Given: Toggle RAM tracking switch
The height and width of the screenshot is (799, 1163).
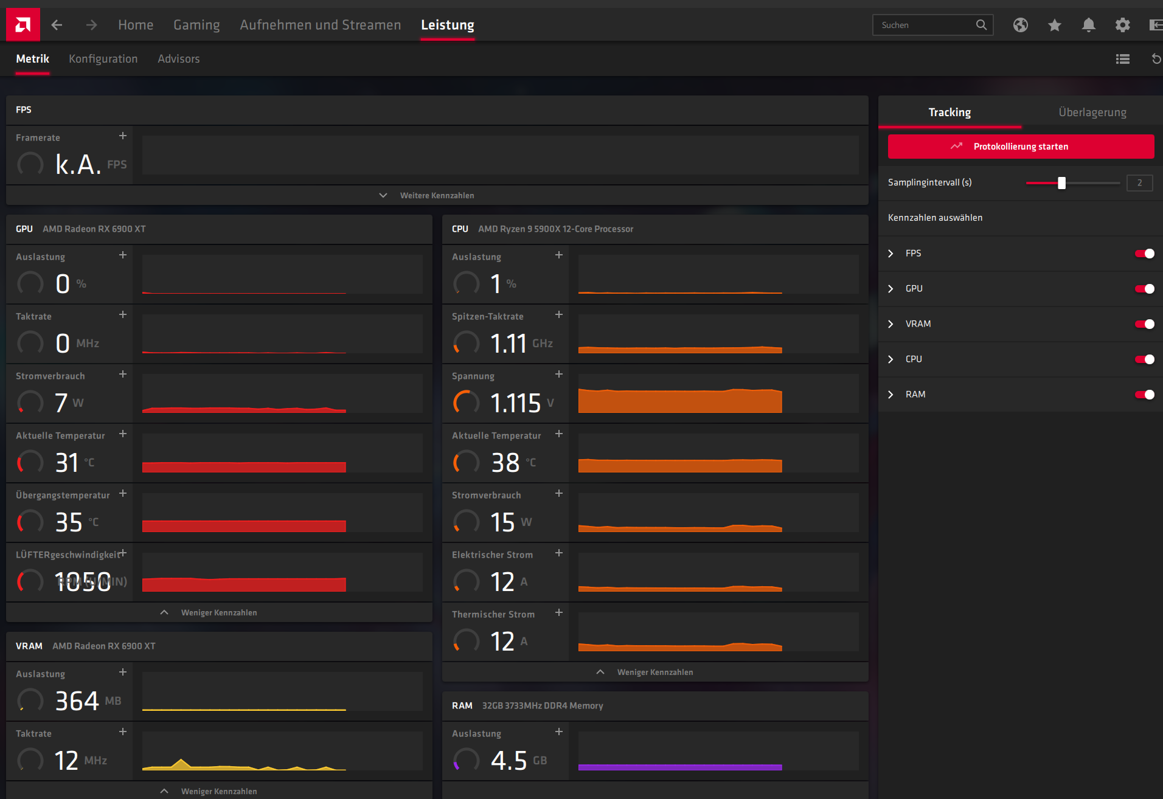Looking at the screenshot, I should pyautogui.click(x=1144, y=395).
